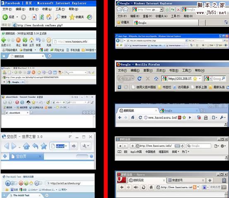The height and width of the screenshot is (198, 229).
Task: Open address dropdown in Google Windows Internet Explorer
Action: click(x=161, y=9)
